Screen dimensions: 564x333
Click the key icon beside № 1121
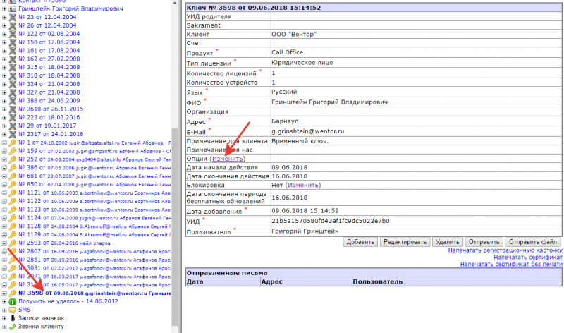[x=13, y=193]
